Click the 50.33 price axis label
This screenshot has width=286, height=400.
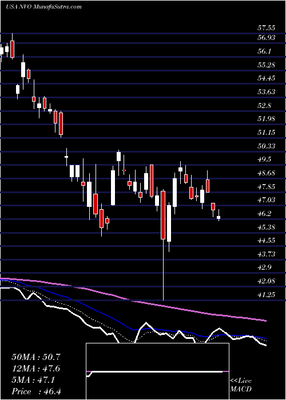[x=266, y=146]
